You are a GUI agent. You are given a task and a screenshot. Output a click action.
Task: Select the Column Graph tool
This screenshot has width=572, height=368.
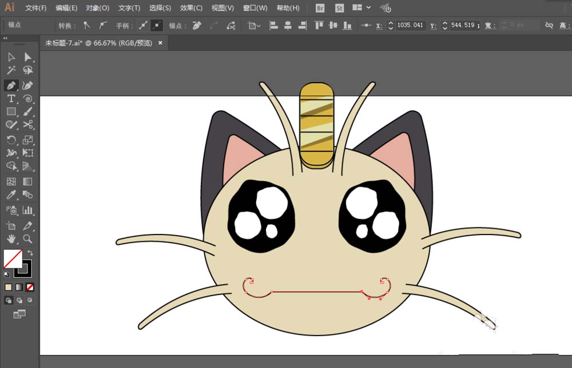27,210
